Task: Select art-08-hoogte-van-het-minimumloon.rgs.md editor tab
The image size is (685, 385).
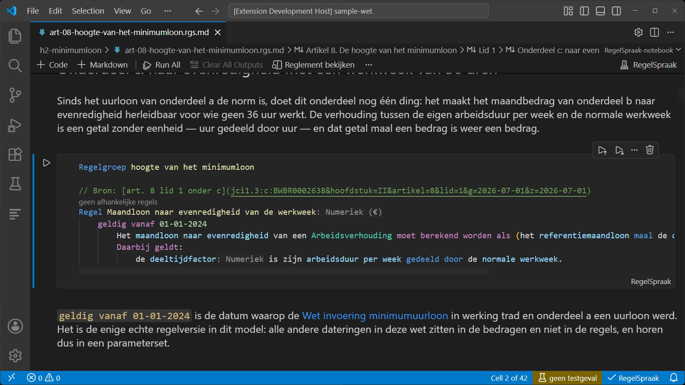Action: pos(129,33)
